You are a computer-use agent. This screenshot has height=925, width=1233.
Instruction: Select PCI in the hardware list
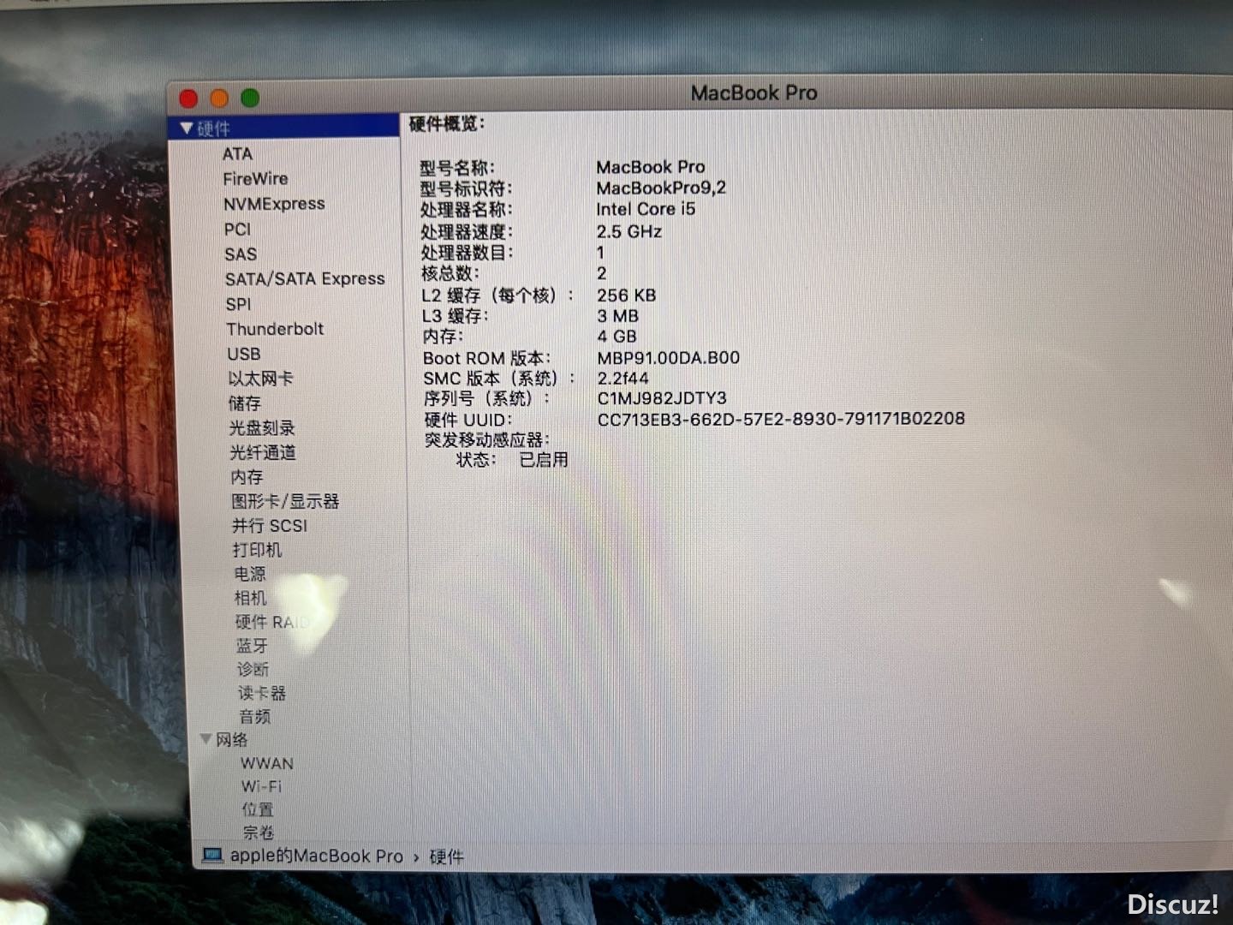237,230
